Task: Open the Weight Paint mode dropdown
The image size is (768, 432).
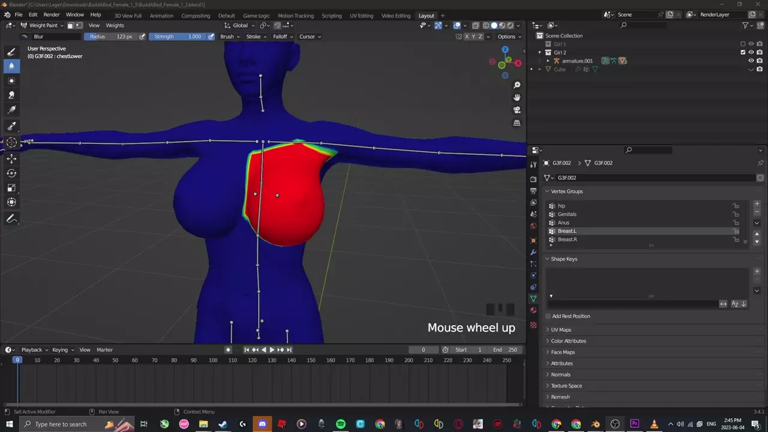Action: 43,25
